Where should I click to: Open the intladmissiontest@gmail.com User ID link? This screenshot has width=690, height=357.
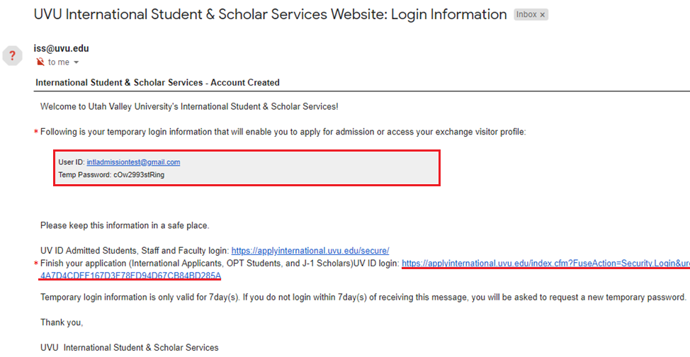[138, 162]
